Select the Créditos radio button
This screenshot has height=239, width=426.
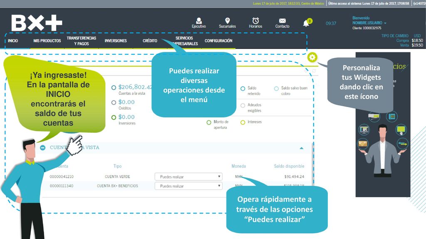[114, 102]
